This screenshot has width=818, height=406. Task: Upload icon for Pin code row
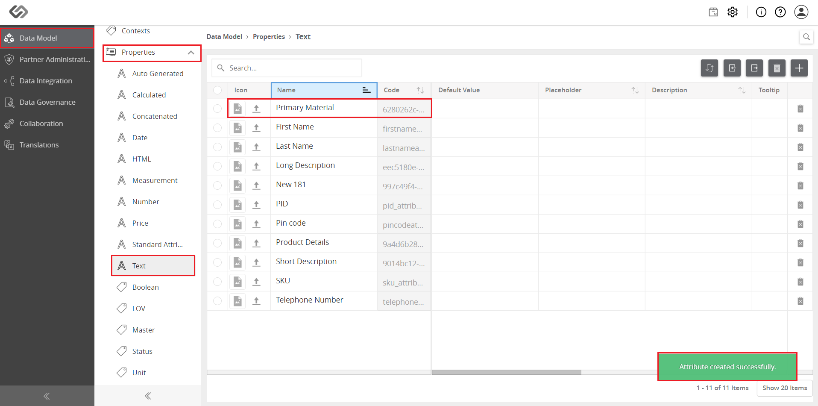(256, 224)
